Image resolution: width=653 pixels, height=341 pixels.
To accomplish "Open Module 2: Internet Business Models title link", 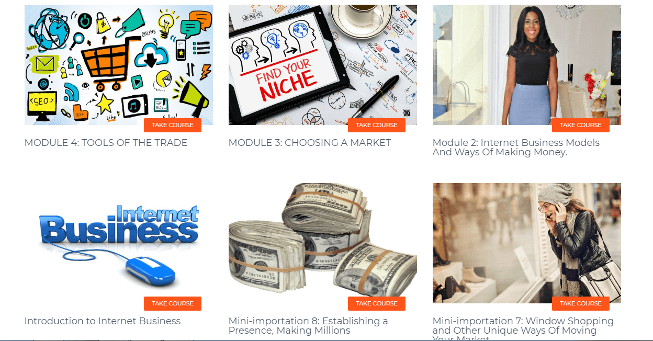I will coord(516,147).
